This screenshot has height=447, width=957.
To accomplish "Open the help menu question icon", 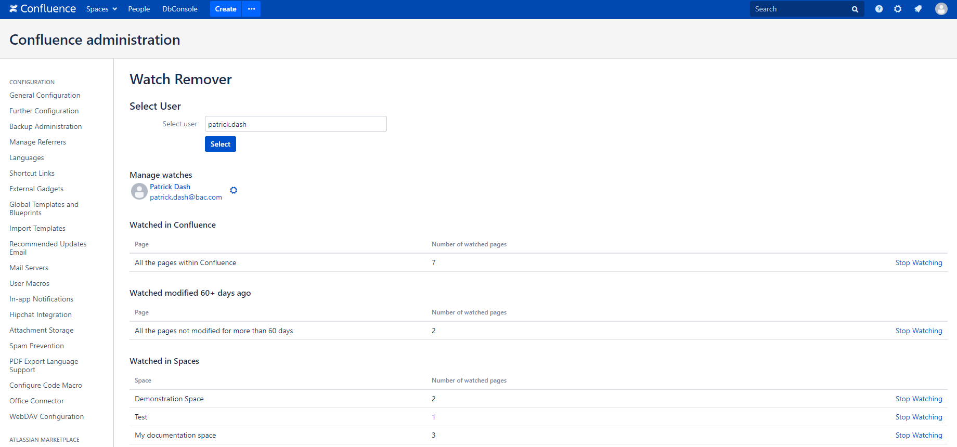I will click(x=879, y=9).
